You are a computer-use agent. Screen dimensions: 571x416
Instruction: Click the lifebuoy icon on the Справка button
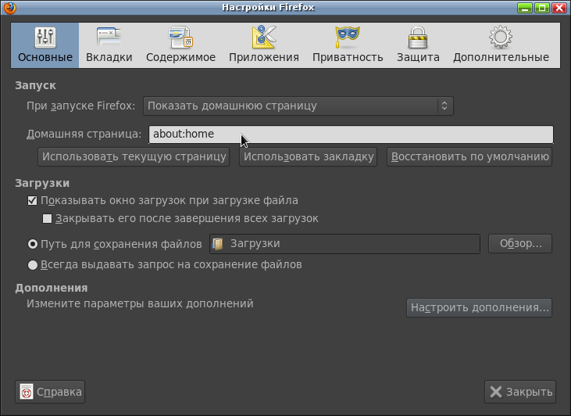click(27, 392)
